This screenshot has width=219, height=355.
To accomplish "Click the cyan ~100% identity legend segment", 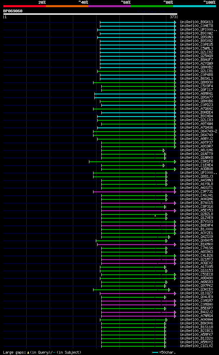I will [195, 6].
